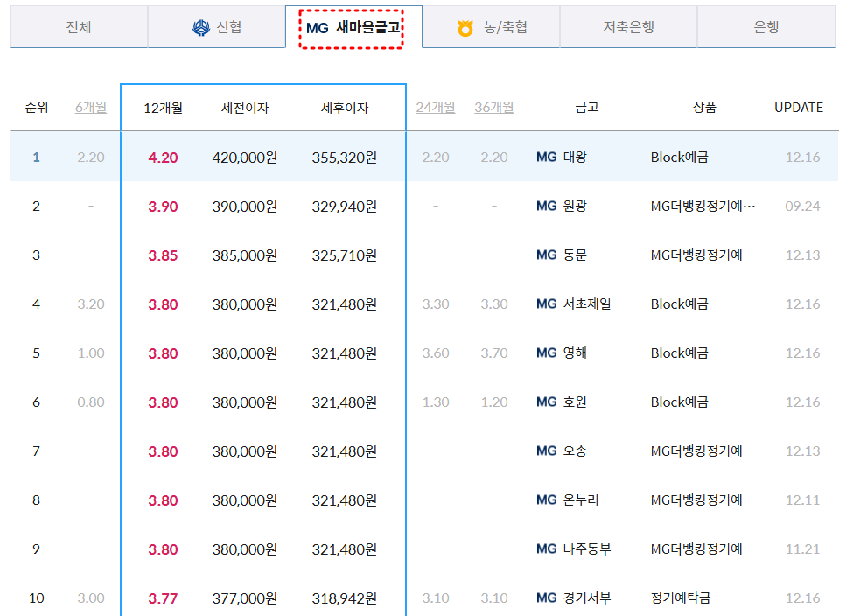The width and height of the screenshot is (846, 616).
Task: Click the 11.21 update date
Action: (802, 549)
